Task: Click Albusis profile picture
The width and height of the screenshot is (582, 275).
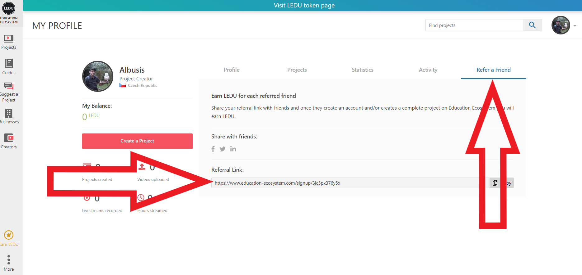Action: [98, 76]
